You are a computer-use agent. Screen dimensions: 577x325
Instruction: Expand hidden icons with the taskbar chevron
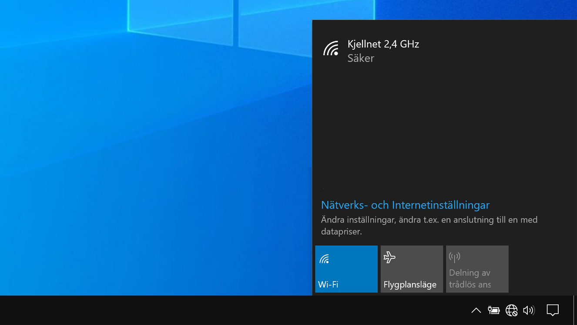coord(476,310)
